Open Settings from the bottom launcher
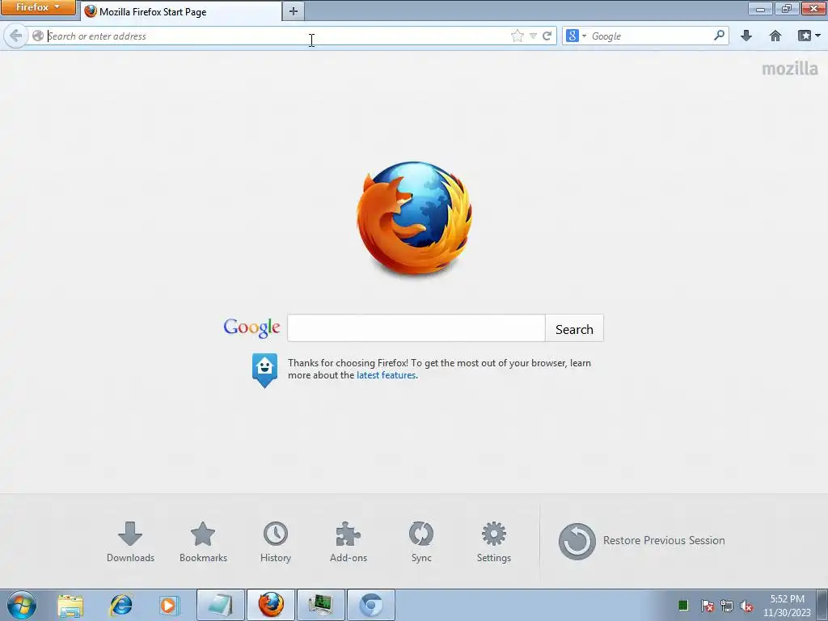This screenshot has width=828, height=621. [494, 543]
